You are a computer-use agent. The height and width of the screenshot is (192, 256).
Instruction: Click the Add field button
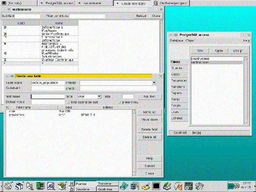[x=149, y=96]
